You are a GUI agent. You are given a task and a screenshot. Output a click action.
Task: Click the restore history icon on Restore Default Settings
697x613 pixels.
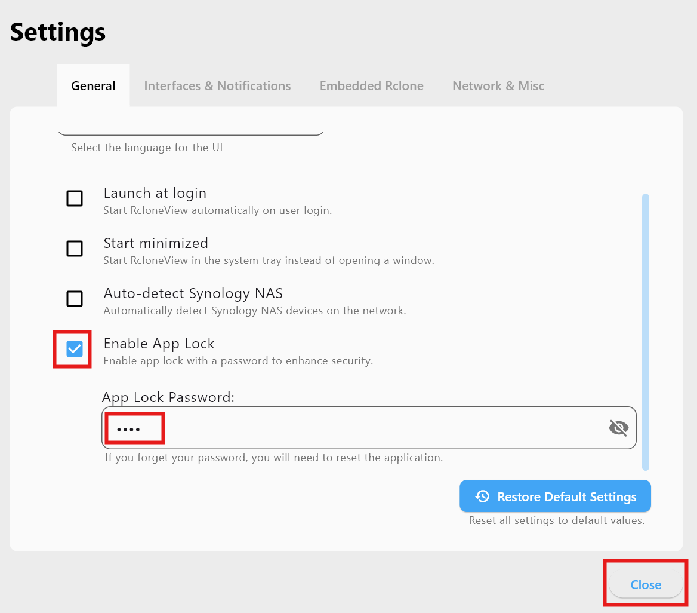click(x=481, y=496)
